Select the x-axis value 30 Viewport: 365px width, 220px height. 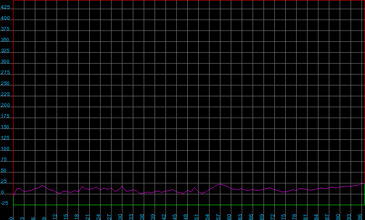click(x=120, y=217)
